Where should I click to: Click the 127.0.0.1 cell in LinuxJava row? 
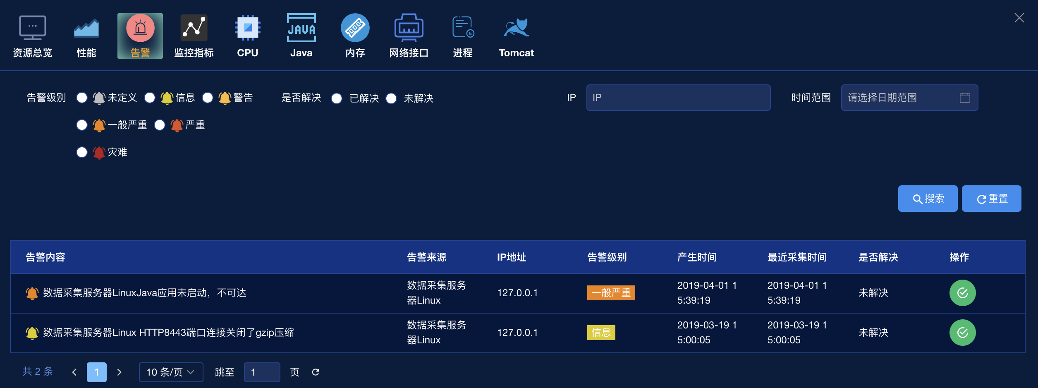tap(517, 293)
